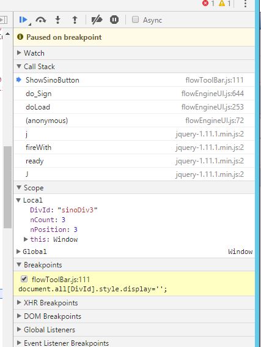261x347 pixels.
Task: Open flowEngineUI.js:72 source link
Action: tap(215, 121)
